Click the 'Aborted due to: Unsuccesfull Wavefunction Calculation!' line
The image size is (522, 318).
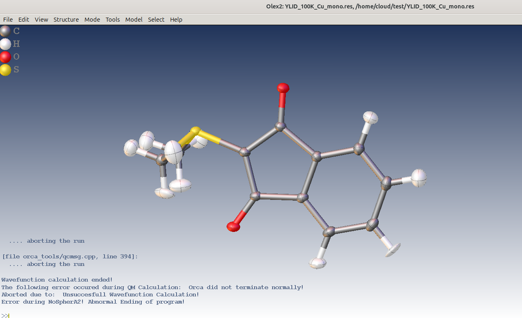tap(100, 294)
